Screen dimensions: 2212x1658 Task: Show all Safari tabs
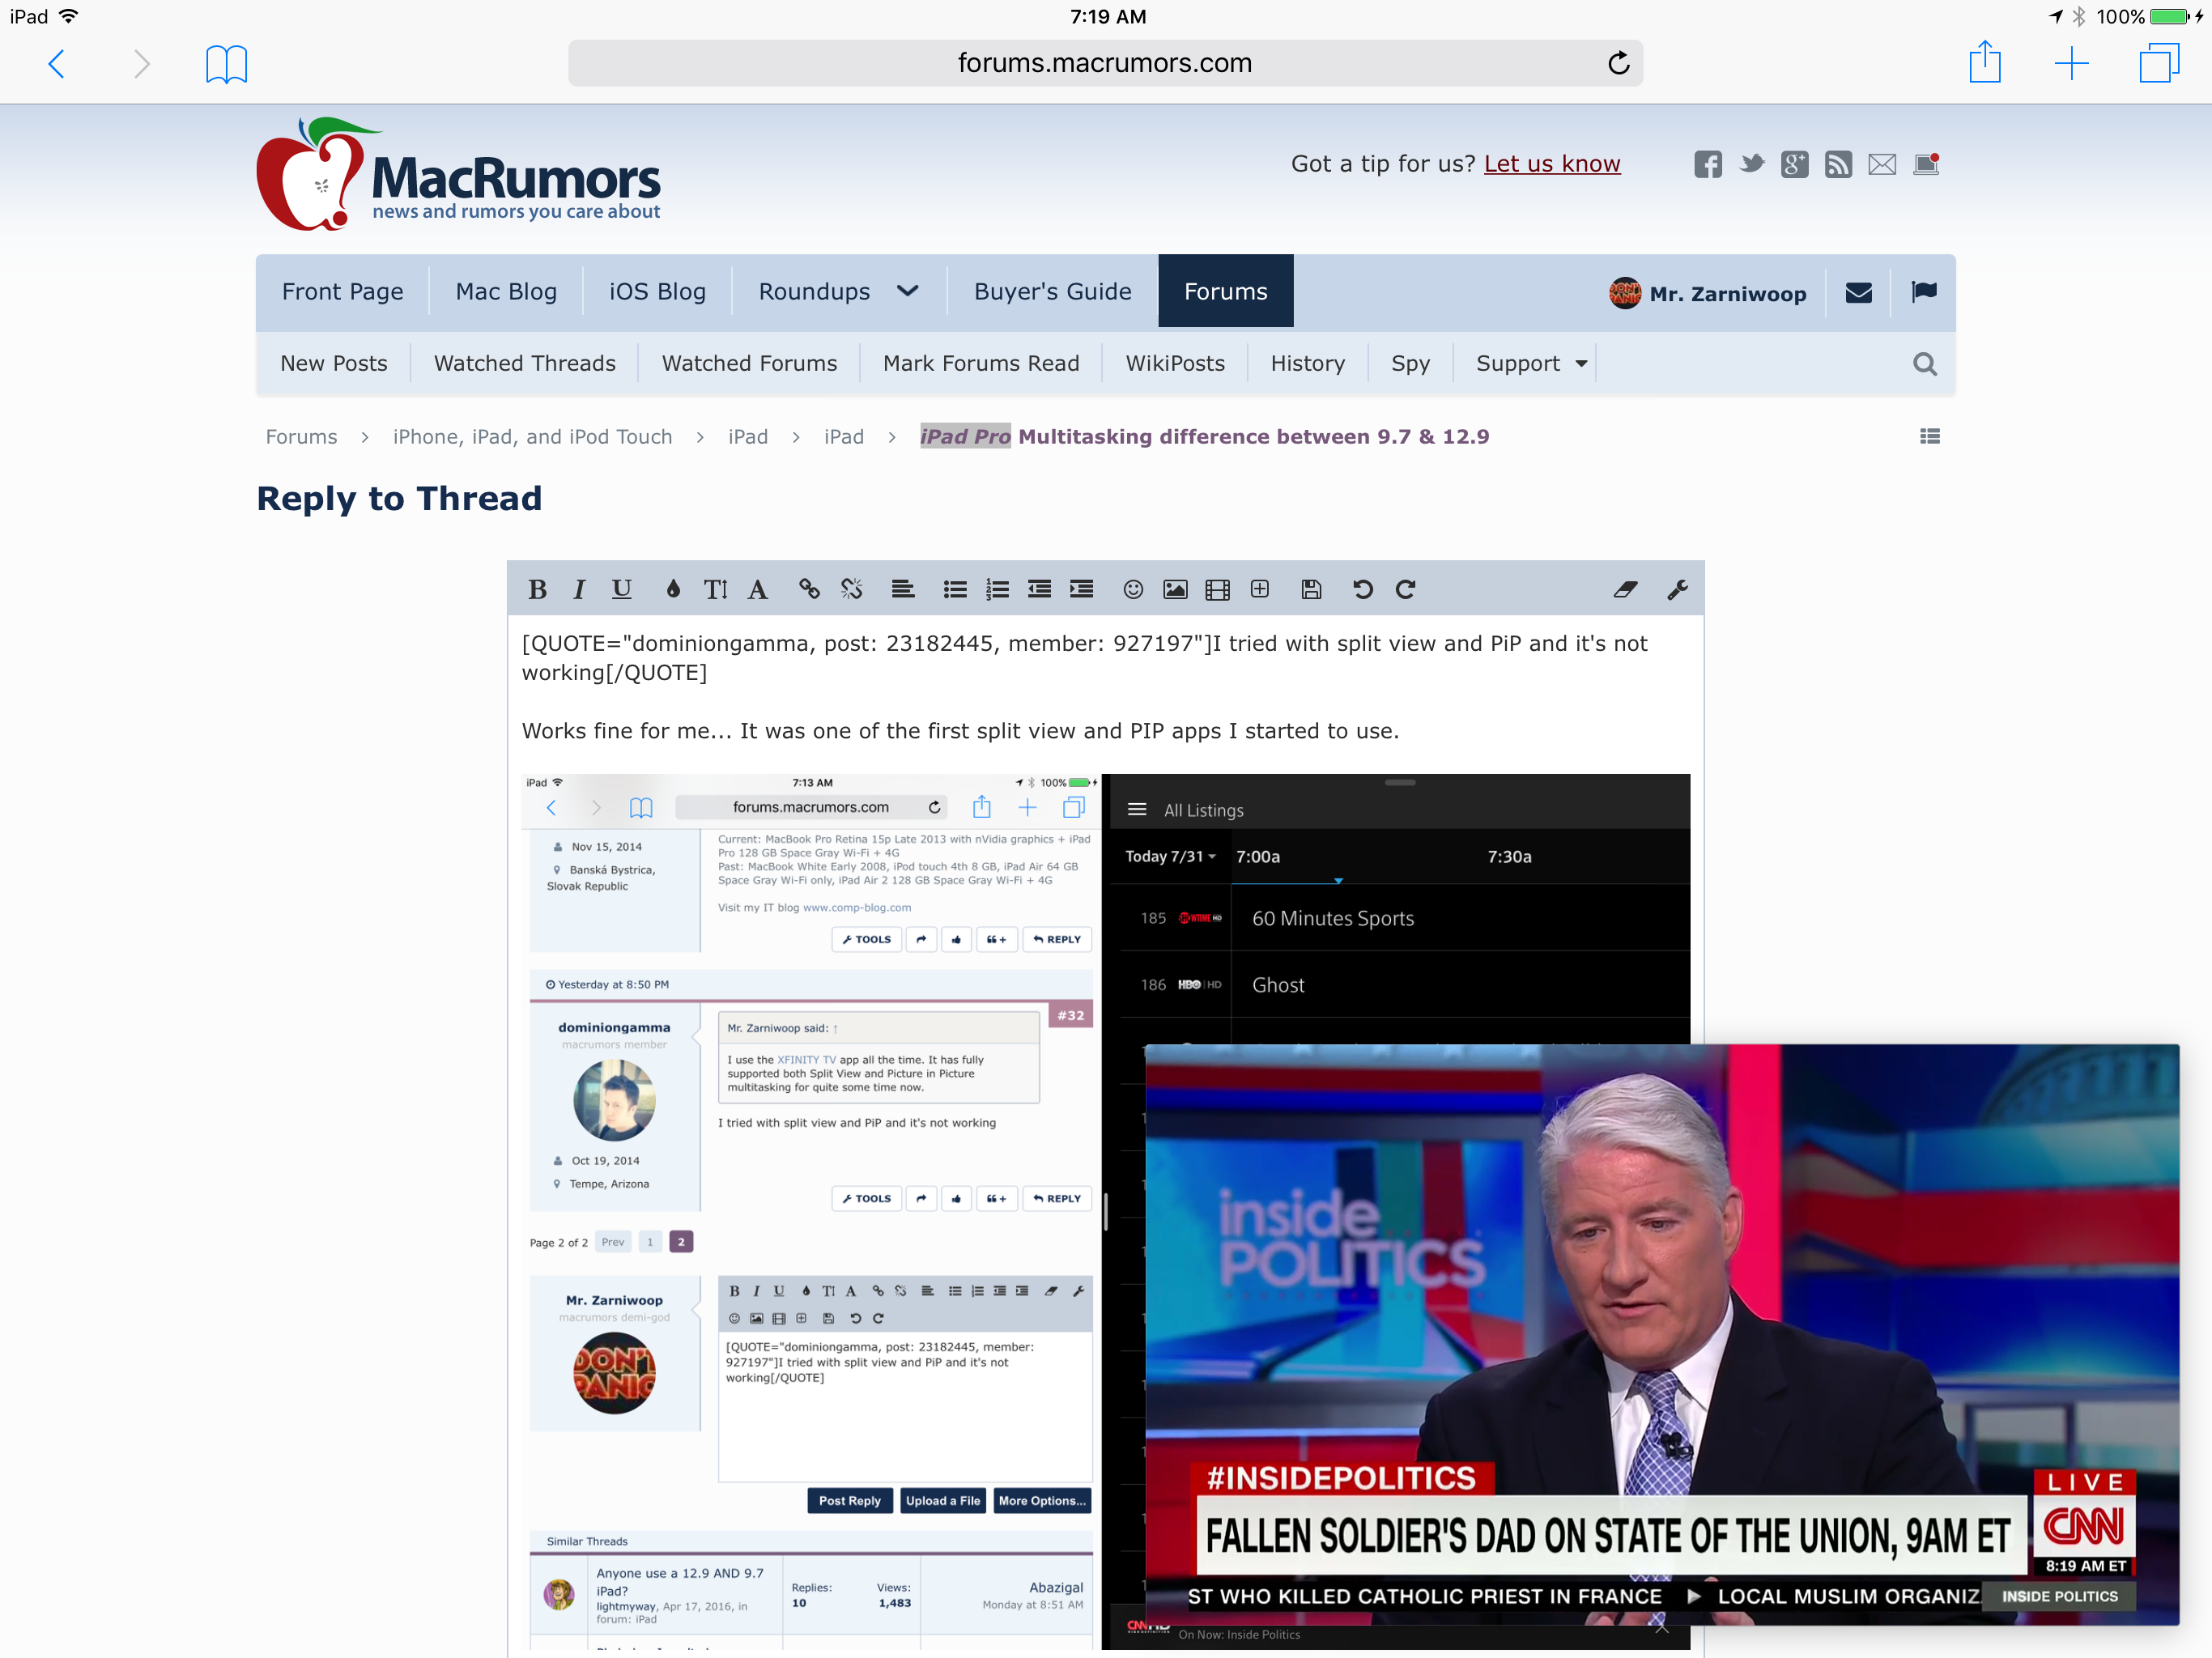(x=2159, y=63)
